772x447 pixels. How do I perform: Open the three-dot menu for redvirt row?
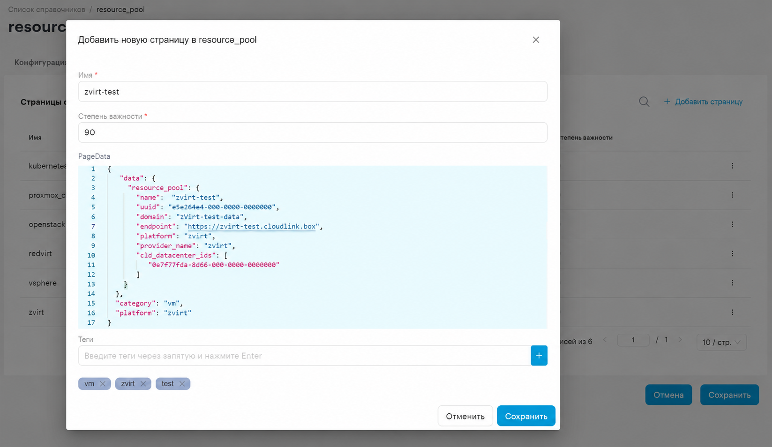click(732, 254)
